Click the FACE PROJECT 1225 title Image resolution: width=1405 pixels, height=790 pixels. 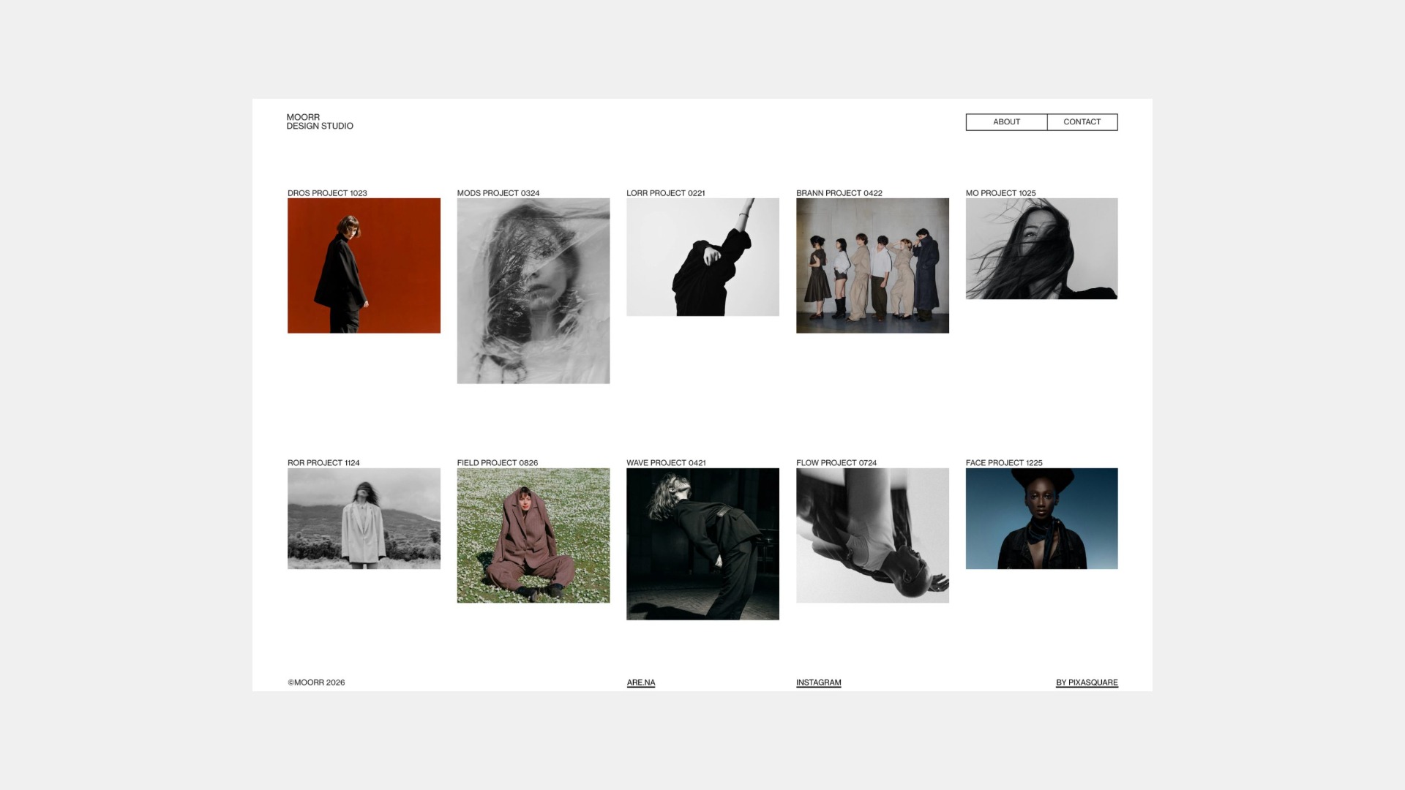[1004, 463]
